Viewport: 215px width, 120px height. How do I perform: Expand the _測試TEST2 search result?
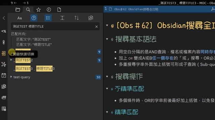tap(11, 60)
